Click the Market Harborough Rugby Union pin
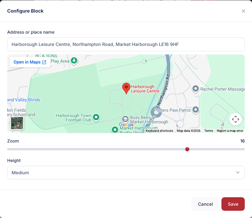 115,130
